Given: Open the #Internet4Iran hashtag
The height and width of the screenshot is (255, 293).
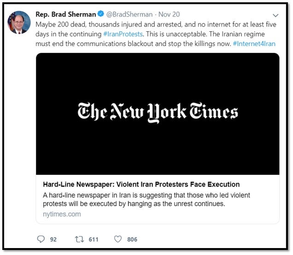Looking at the screenshot, I should [x=254, y=44].
